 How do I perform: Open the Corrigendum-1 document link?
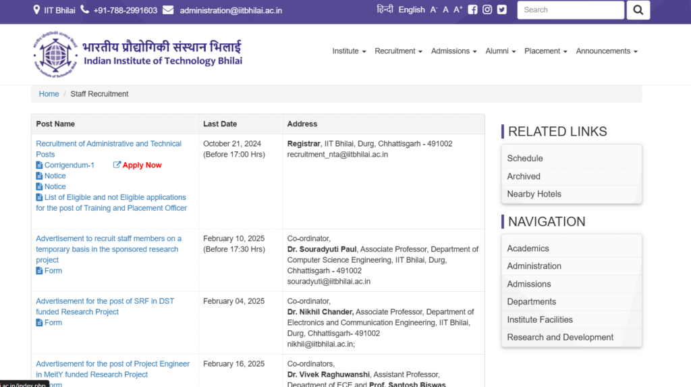pos(70,165)
